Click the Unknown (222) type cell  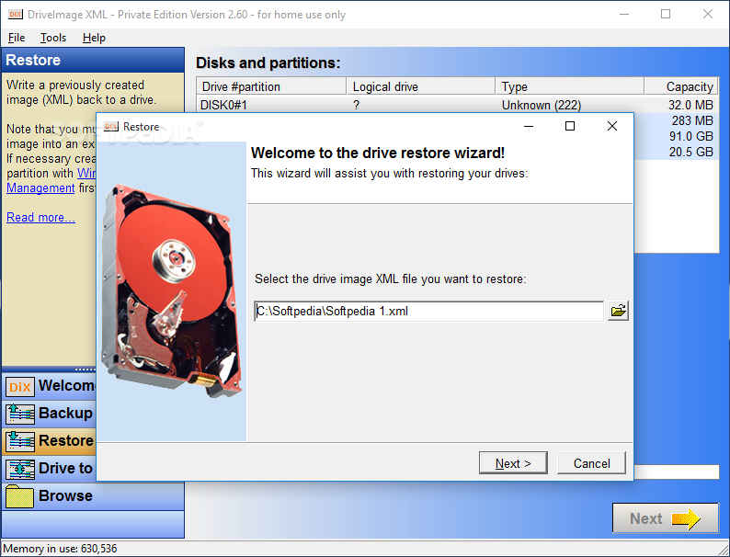[542, 105]
